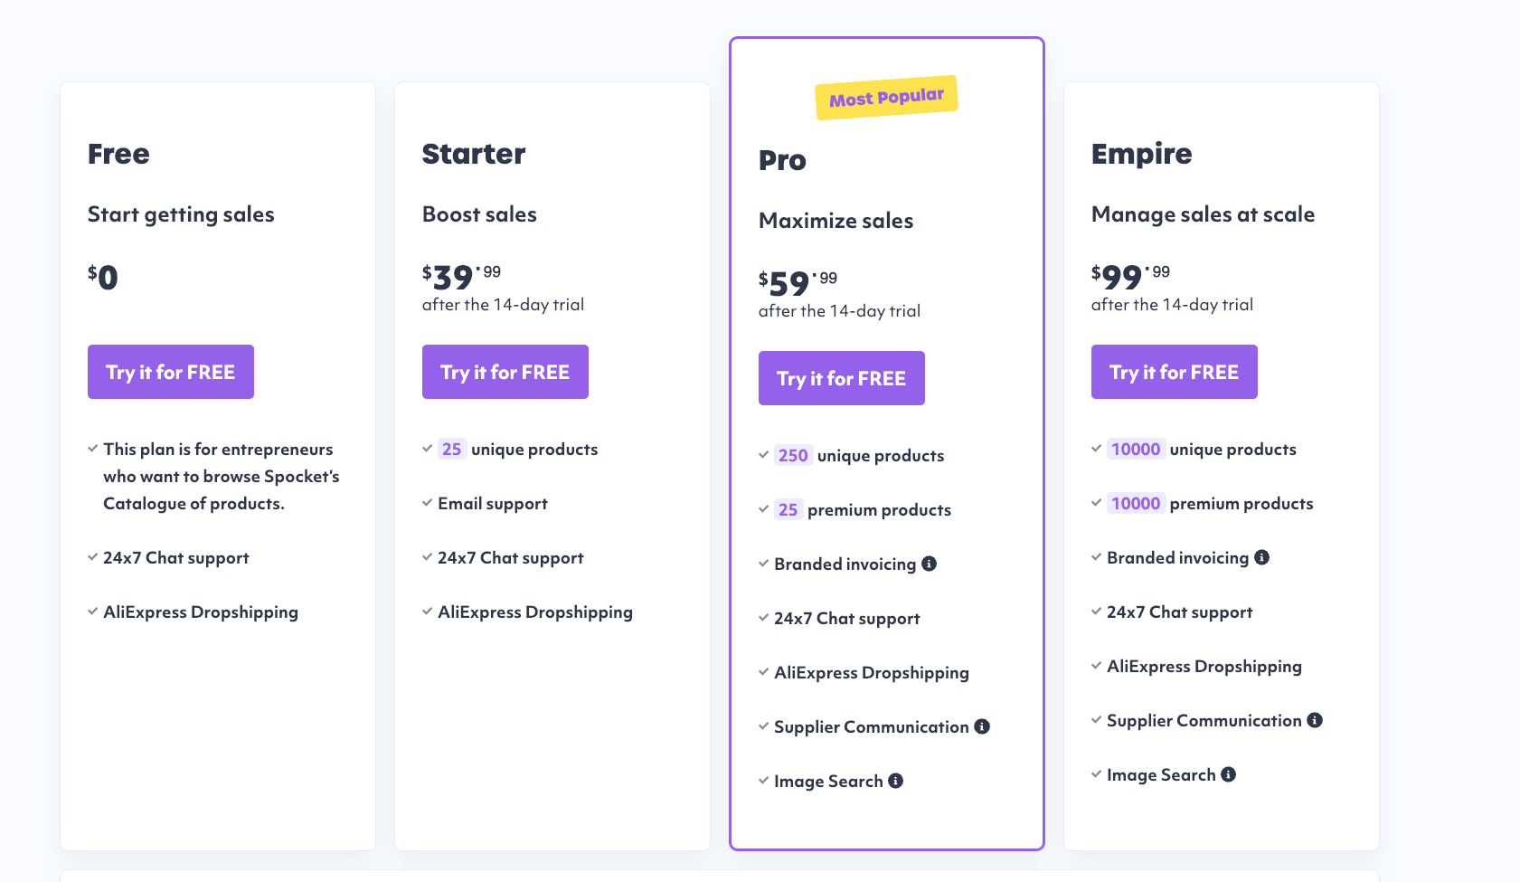
Task: Open the info tooltip for Empire Branded invoicing
Action: tap(1263, 557)
